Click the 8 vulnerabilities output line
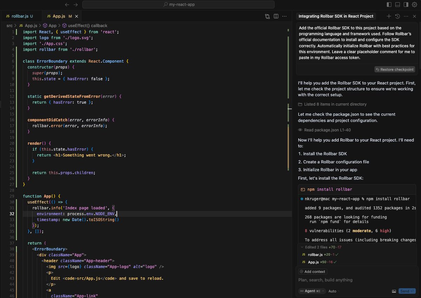Image resolution: width=421 pixels, height=298 pixels. [x=348, y=231]
